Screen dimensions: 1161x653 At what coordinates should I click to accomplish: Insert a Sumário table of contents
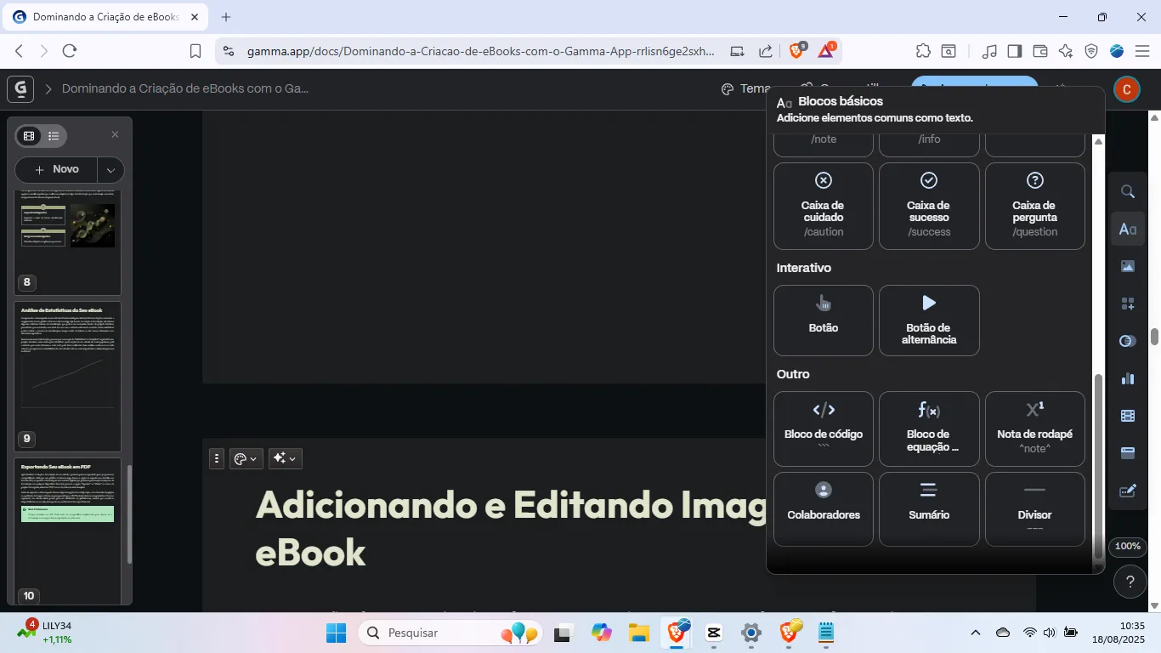(x=929, y=508)
